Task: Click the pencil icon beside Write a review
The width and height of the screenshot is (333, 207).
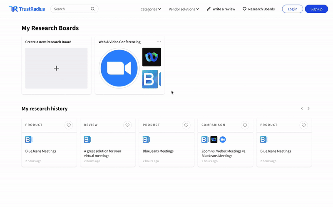Action: pos(209,9)
